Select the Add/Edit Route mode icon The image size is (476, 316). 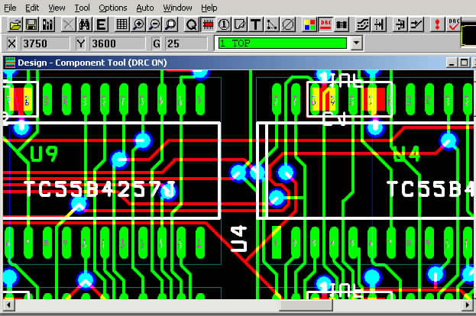(416, 24)
